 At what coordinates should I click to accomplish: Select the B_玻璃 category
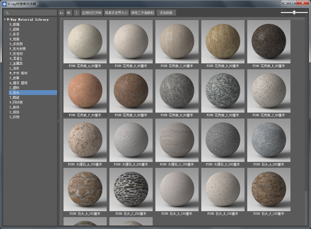(15, 24)
